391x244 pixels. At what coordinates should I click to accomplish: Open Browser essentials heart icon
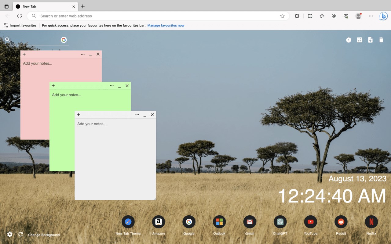click(x=346, y=16)
